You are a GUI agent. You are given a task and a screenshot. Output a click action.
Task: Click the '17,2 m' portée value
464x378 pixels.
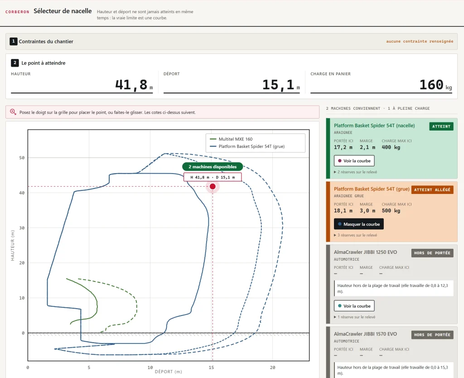click(343, 147)
